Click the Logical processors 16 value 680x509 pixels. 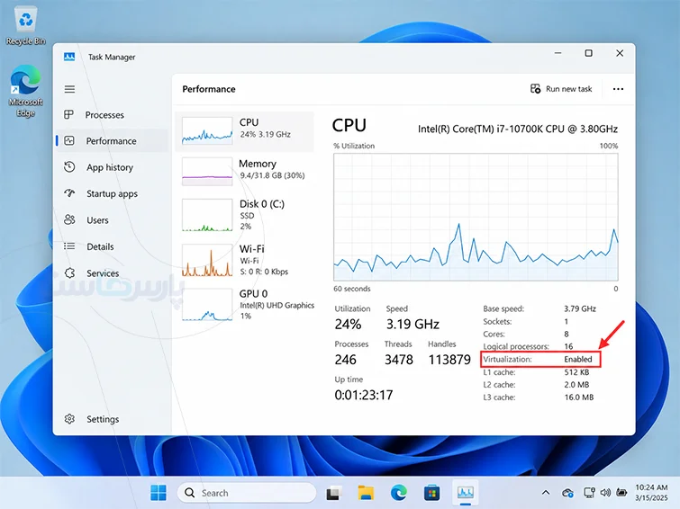tap(568, 346)
